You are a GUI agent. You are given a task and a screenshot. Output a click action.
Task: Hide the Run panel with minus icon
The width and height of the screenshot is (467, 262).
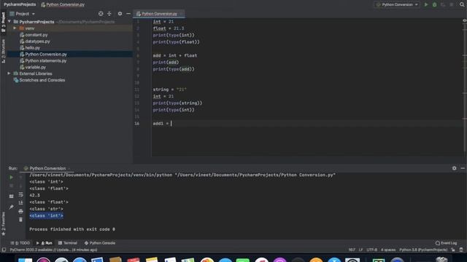(x=463, y=168)
